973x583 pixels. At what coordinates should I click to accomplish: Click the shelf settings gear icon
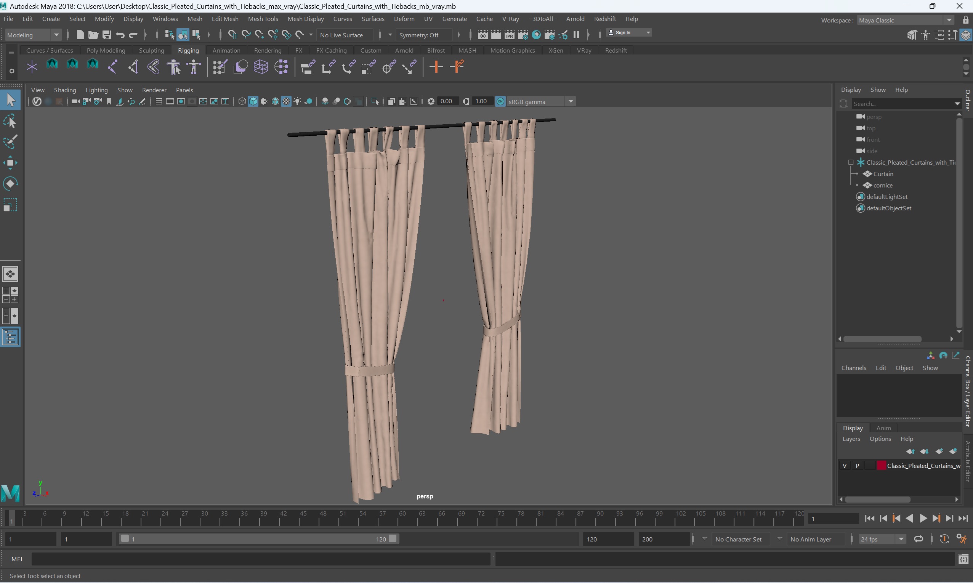click(11, 71)
